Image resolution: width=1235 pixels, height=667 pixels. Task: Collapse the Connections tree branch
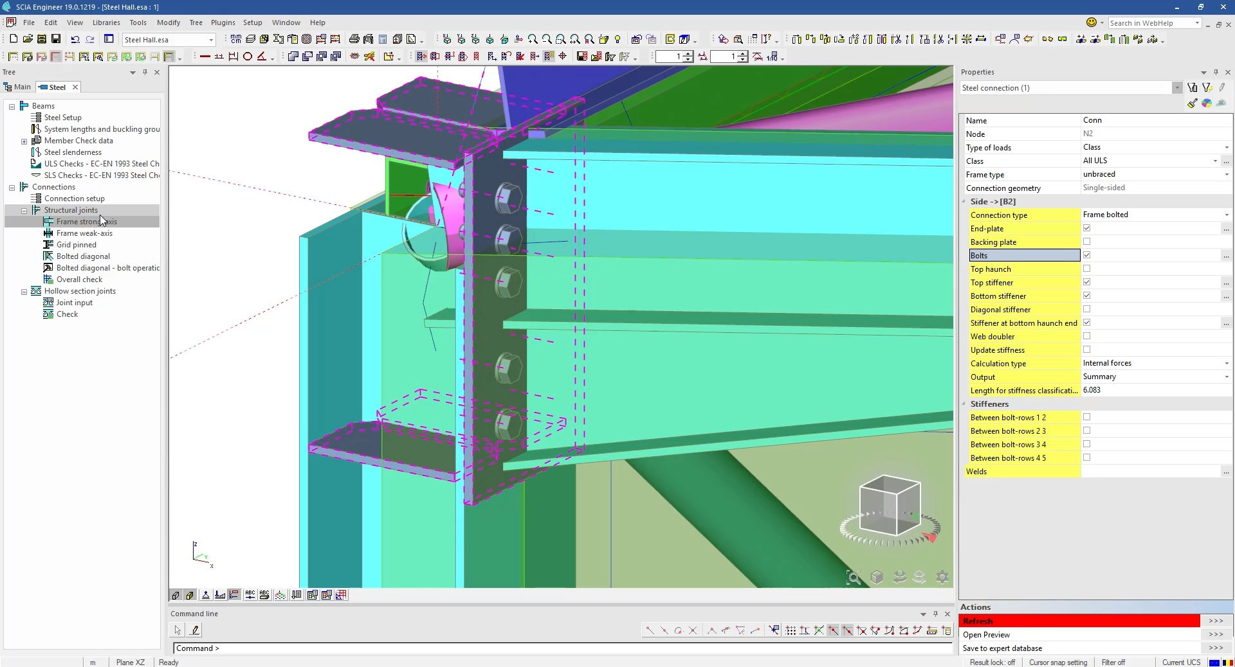pos(12,188)
